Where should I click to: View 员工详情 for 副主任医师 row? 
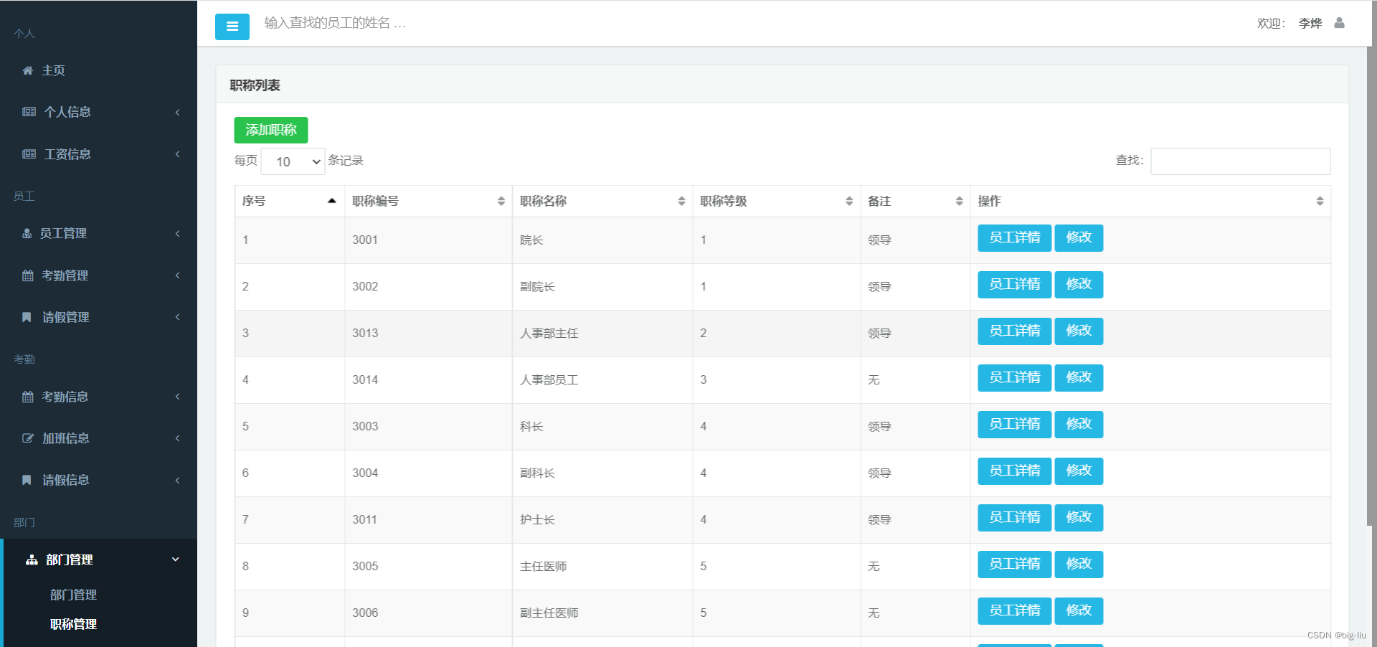(1014, 611)
